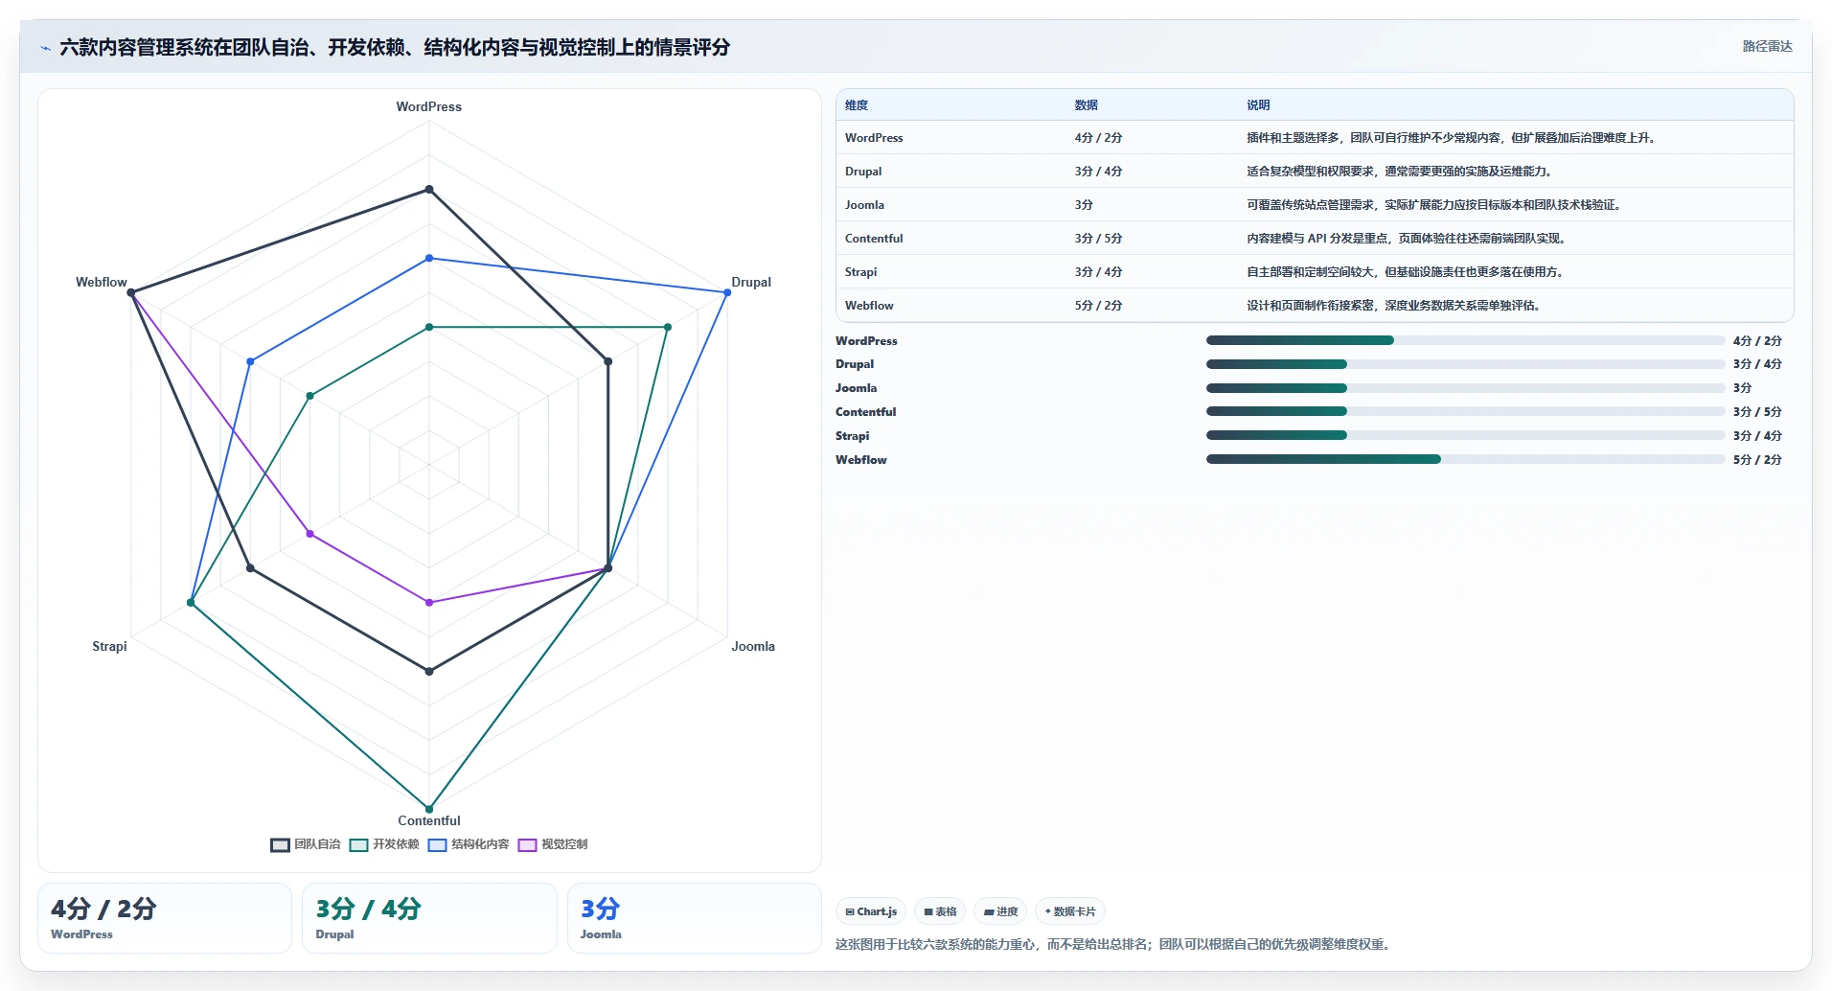The image size is (1832, 991).
Task: Click the small icon before the dashboard title
Action: click(x=45, y=48)
